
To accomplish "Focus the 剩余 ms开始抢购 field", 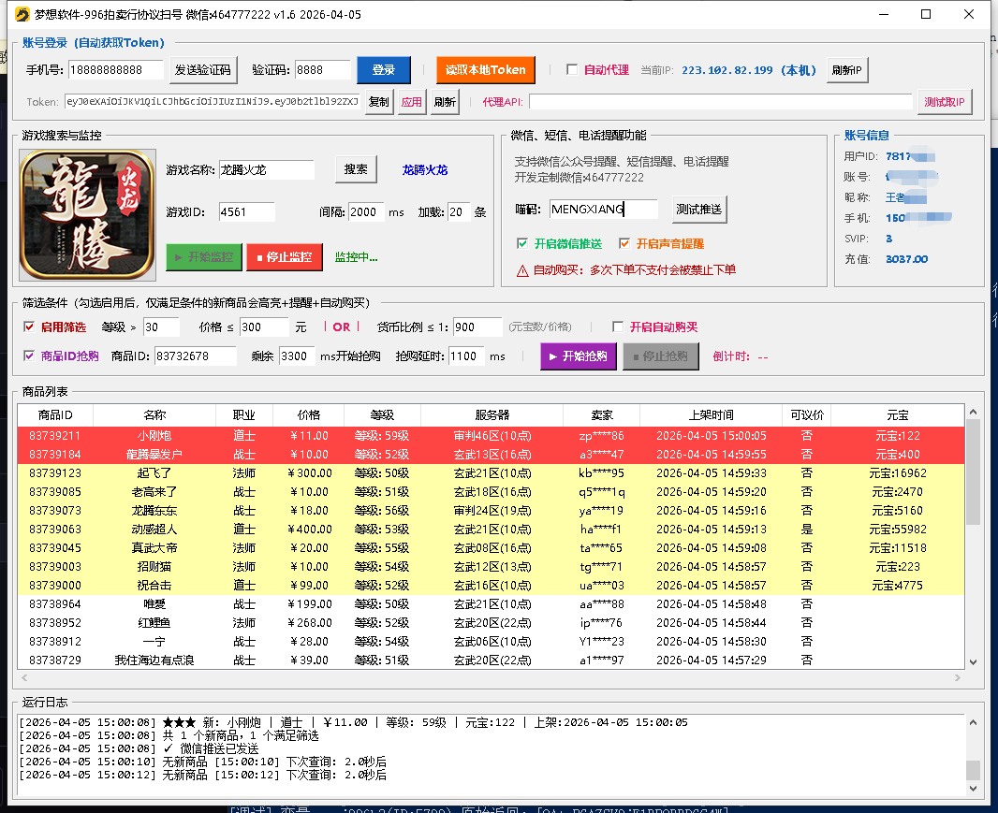I will click(x=297, y=356).
